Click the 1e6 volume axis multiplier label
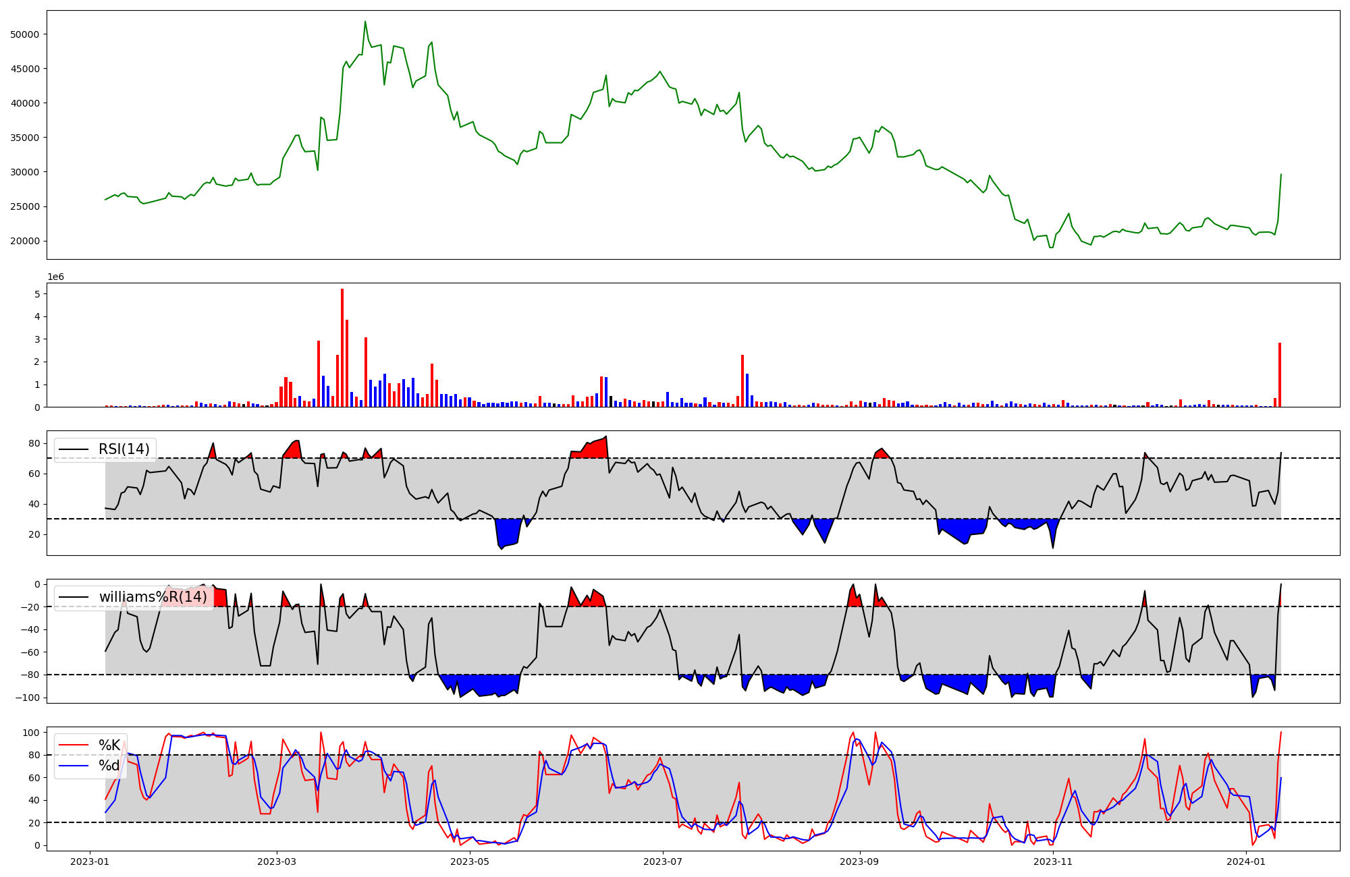The height and width of the screenshot is (877, 1350). coord(55,277)
